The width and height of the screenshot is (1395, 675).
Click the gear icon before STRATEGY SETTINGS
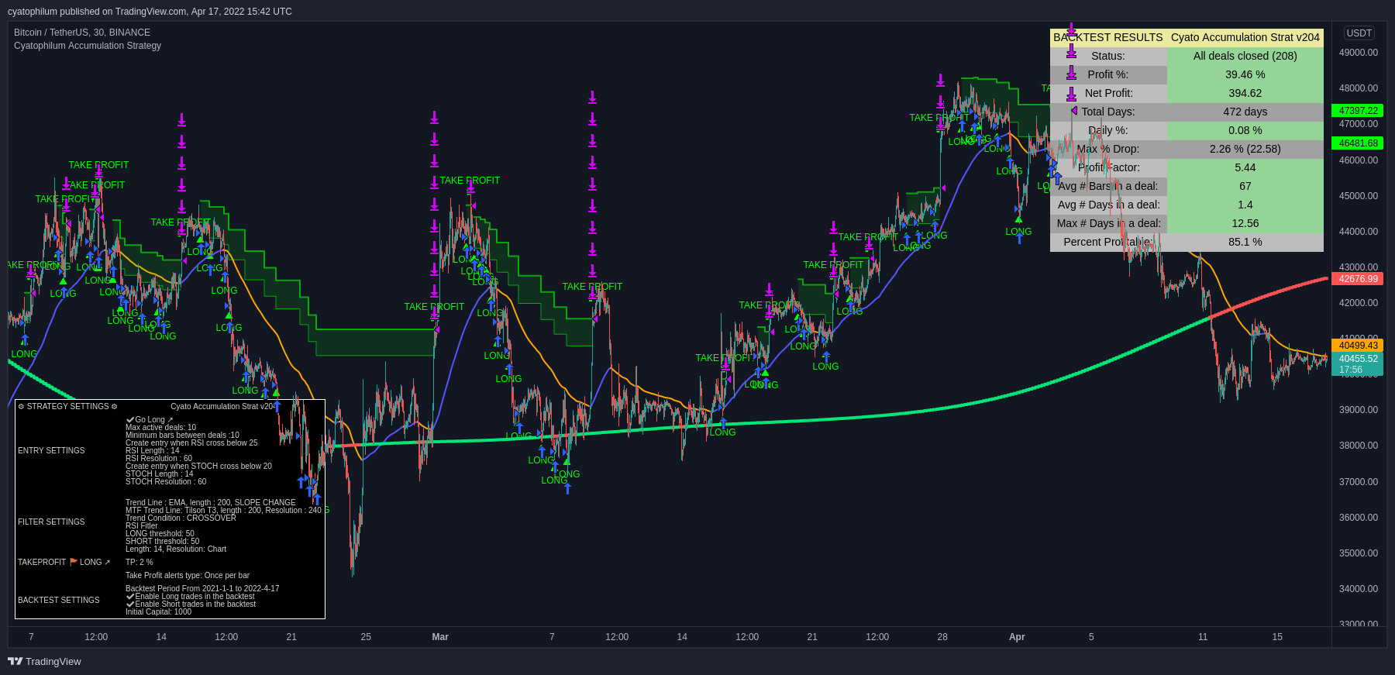click(x=21, y=406)
